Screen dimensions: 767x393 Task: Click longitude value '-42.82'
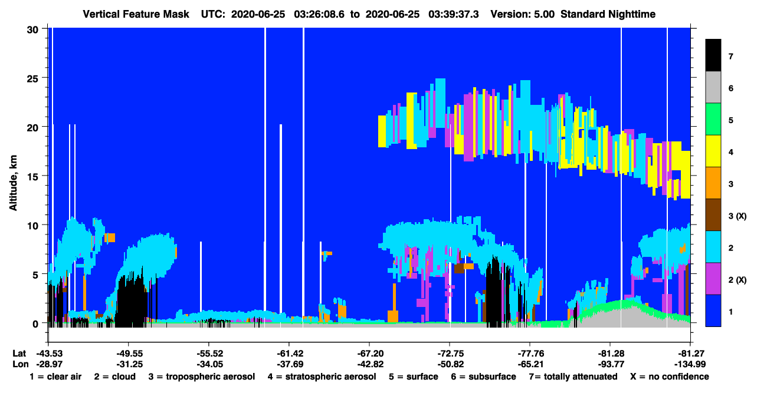click(x=369, y=364)
